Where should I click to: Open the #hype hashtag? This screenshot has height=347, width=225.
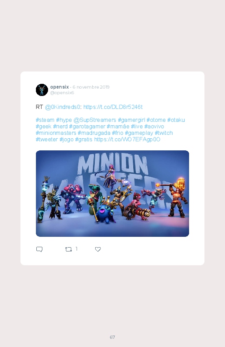point(64,120)
